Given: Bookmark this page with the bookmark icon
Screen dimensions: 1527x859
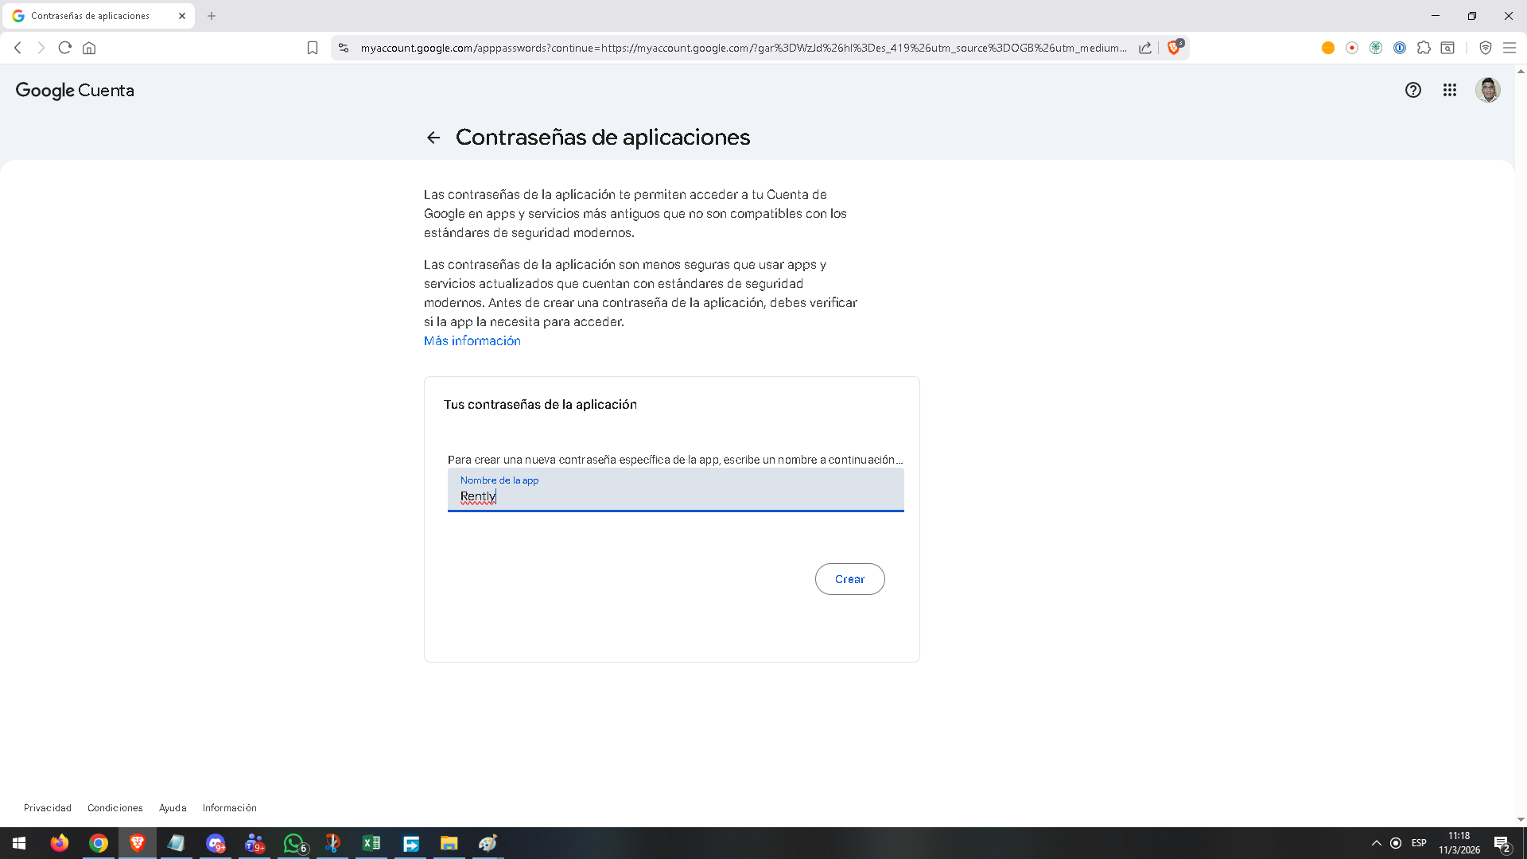Looking at the screenshot, I should click(313, 48).
